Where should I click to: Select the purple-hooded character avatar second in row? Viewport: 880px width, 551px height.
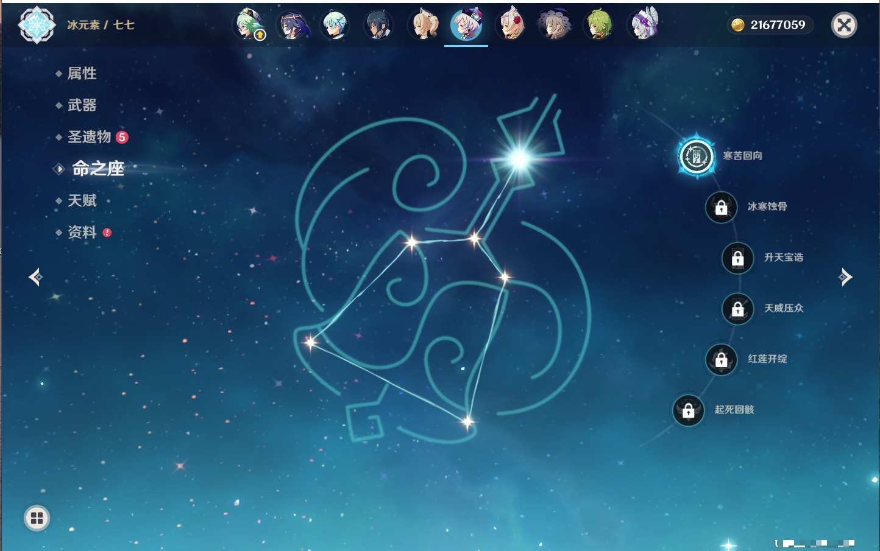(x=293, y=25)
